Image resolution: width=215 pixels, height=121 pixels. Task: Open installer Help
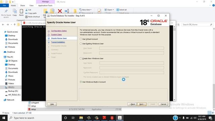click(x=52, y=104)
